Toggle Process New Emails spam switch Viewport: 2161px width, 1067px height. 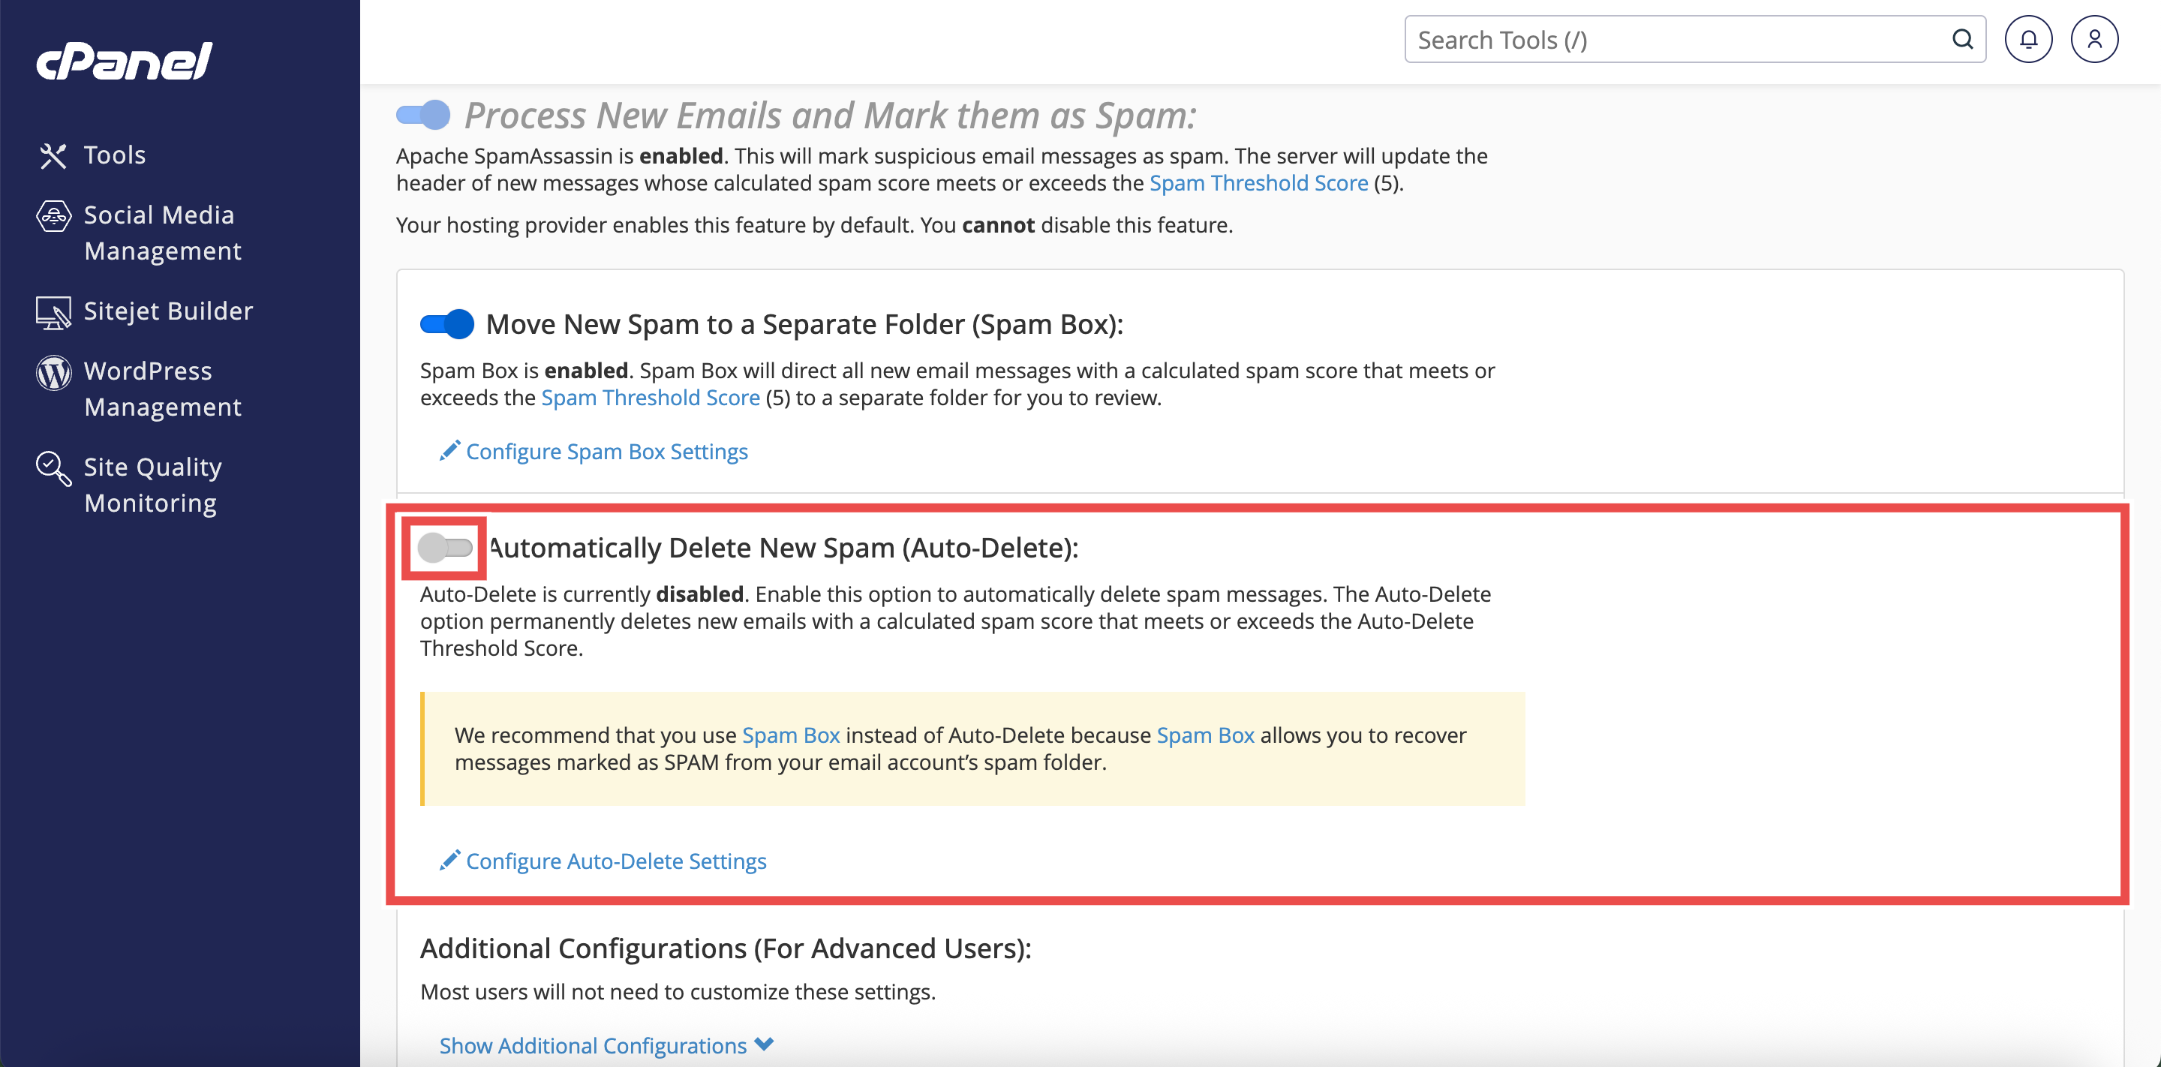coord(424,115)
